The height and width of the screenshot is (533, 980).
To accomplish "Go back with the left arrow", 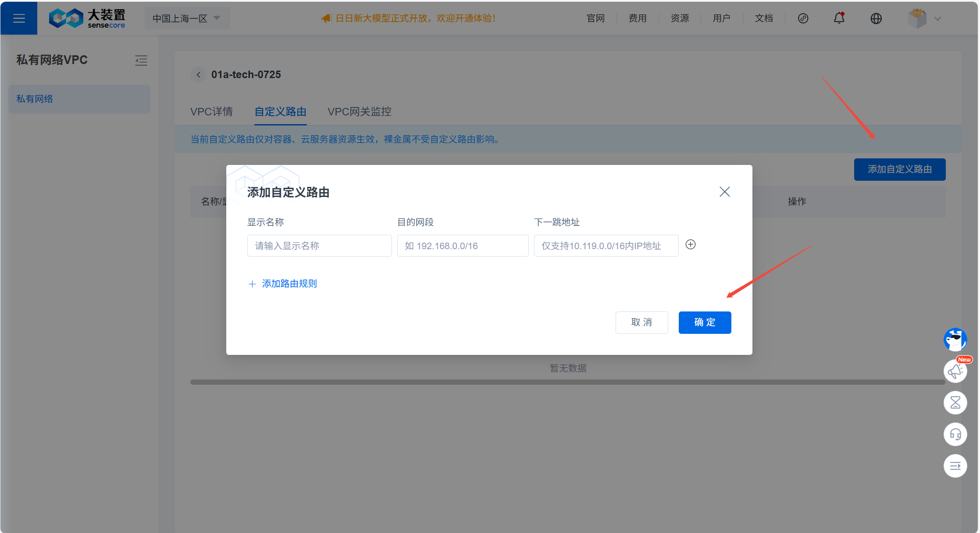I will point(199,75).
